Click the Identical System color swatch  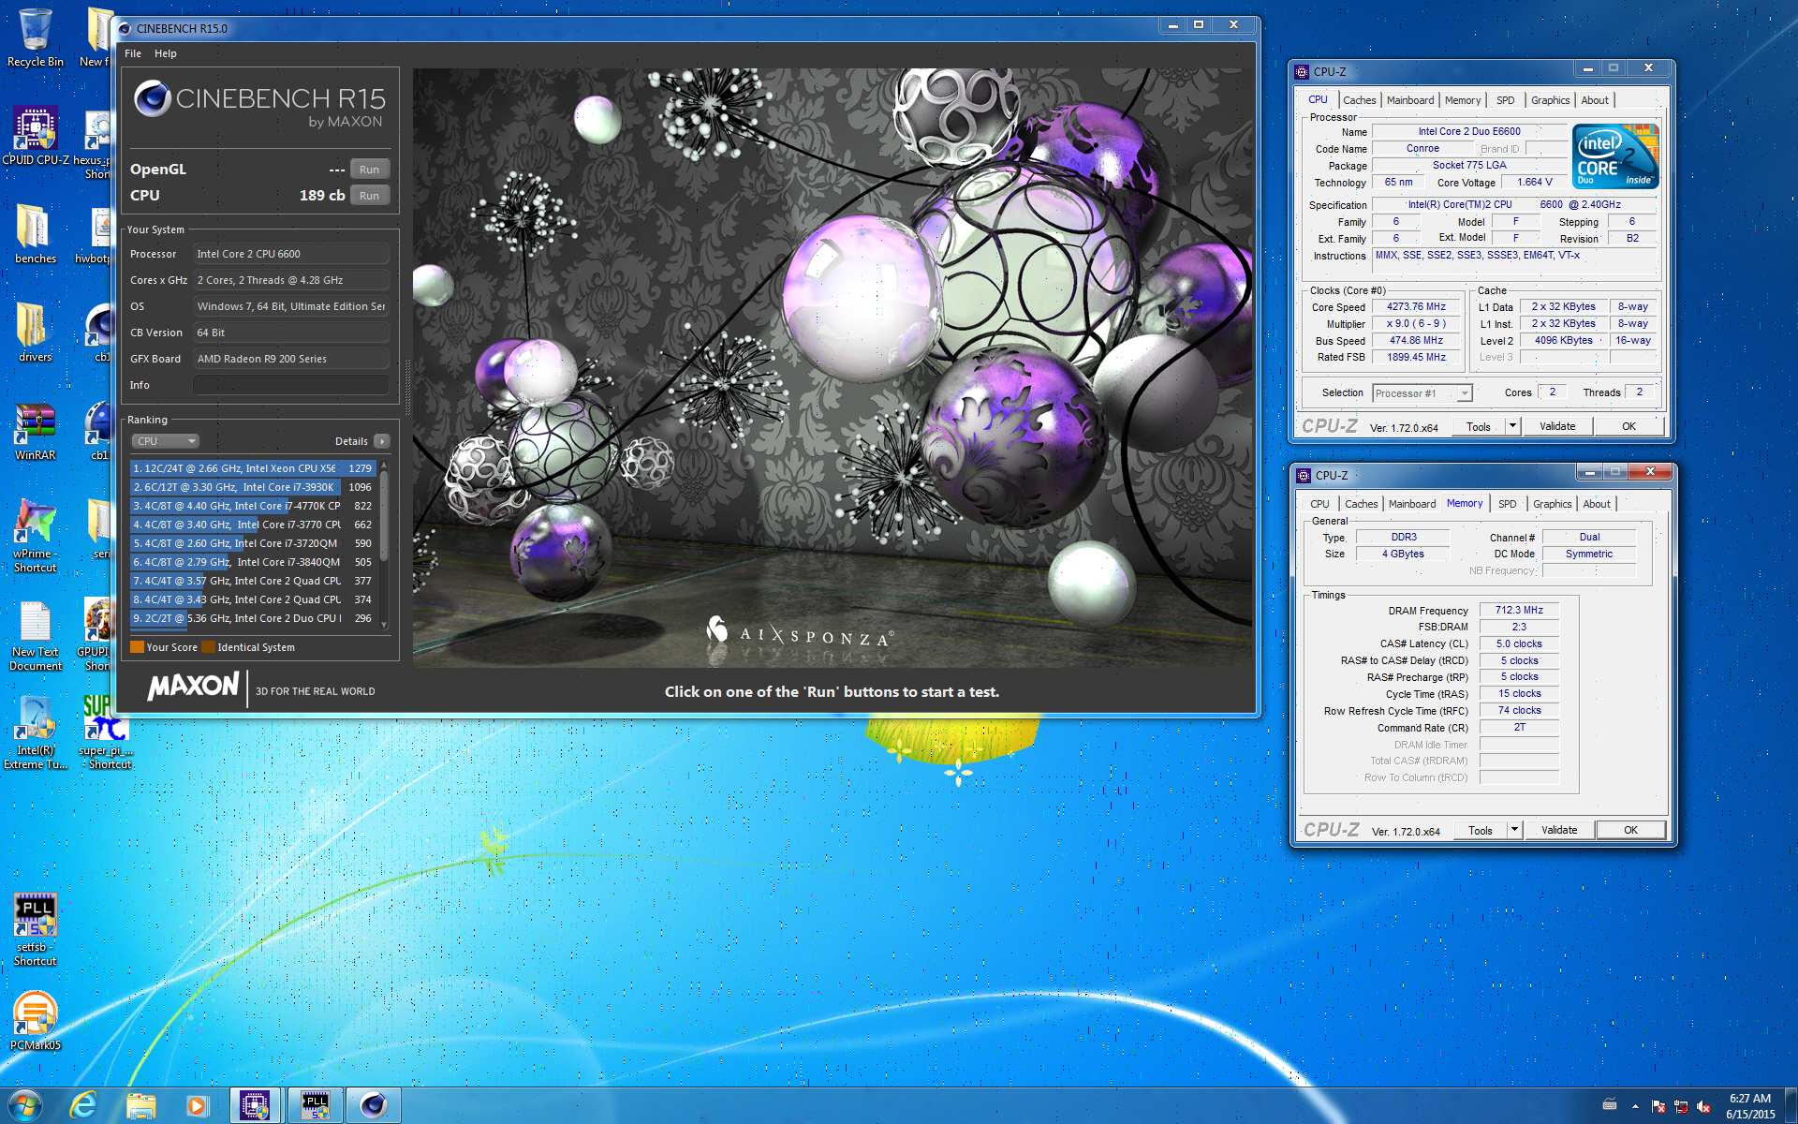pyautogui.click(x=209, y=647)
